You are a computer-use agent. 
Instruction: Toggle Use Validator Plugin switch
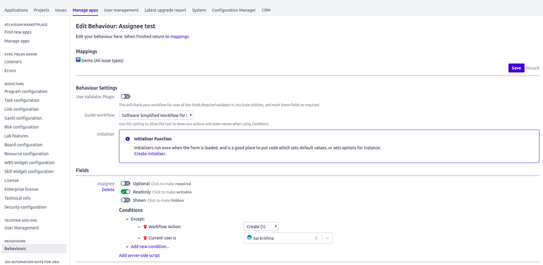pyautogui.click(x=126, y=96)
